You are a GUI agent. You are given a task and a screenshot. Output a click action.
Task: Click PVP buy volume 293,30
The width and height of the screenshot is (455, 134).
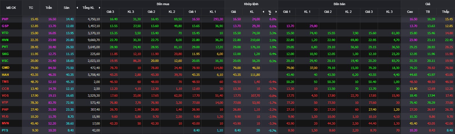click(218, 19)
